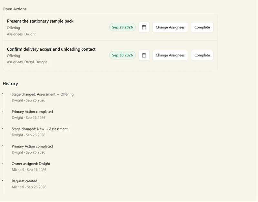The width and height of the screenshot is (258, 202).
Task: Click 'Dwight · Sep 26 2026' under Assessment → Offering
Action: coord(28,100)
